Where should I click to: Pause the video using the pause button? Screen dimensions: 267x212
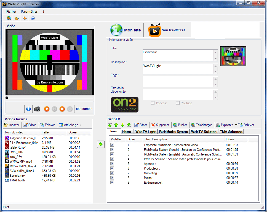[54, 109]
